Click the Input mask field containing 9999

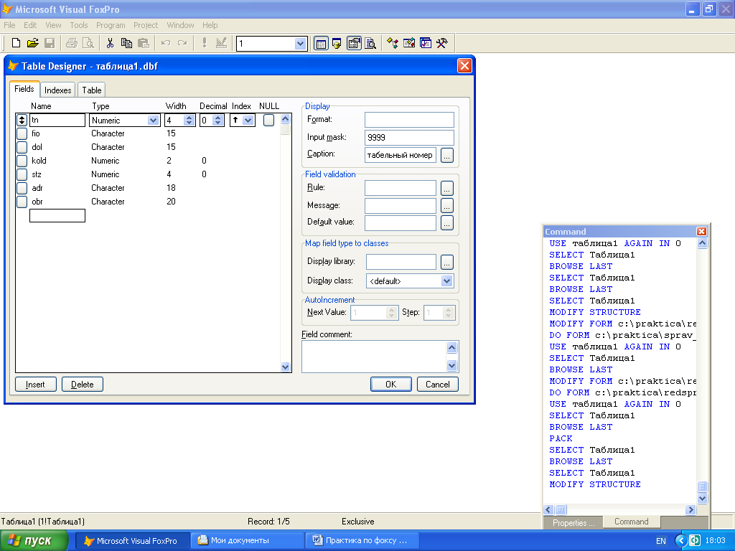pos(409,137)
